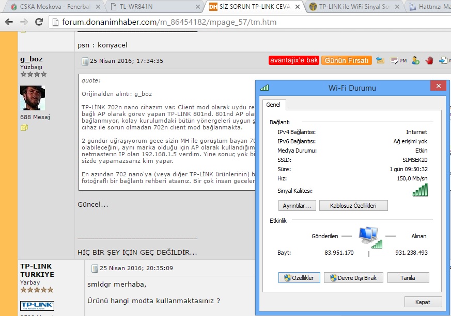
Task: Click the HİÇ BİR ŞEY İÇİN GEÇ DEĞİLDİR signature
Action: point(137,252)
